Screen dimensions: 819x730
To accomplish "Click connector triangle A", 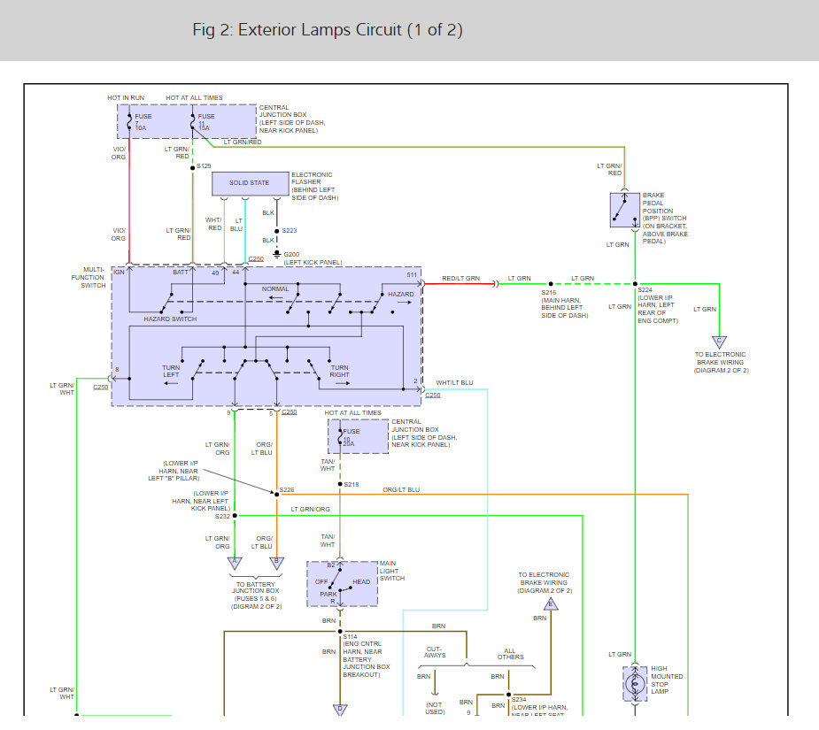I will 235,563.
